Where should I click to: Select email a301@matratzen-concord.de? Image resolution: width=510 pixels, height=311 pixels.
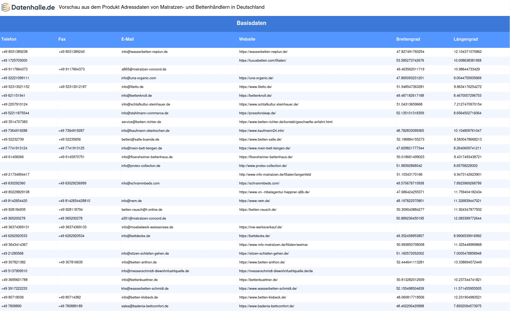pyautogui.click(x=144, y=218)
